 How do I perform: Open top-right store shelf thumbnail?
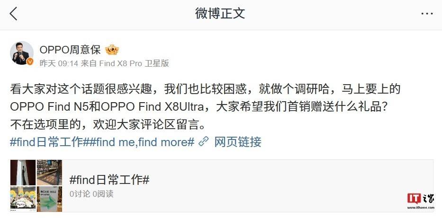(49, 173)
